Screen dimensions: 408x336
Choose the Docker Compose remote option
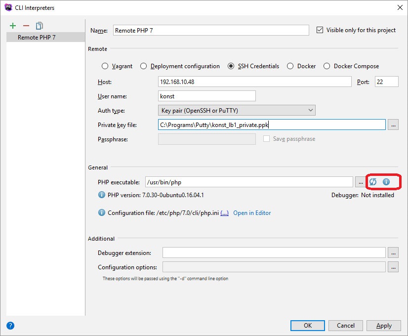326,66
